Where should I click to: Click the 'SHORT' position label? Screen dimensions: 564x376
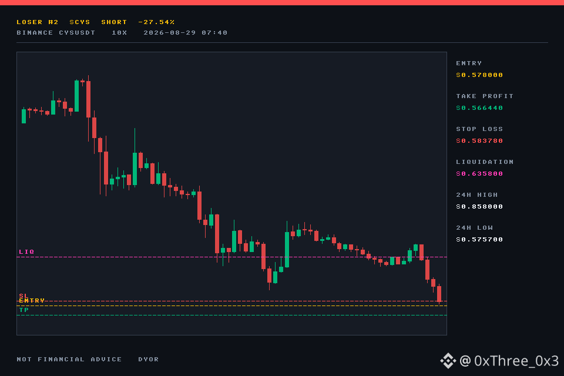114,22
